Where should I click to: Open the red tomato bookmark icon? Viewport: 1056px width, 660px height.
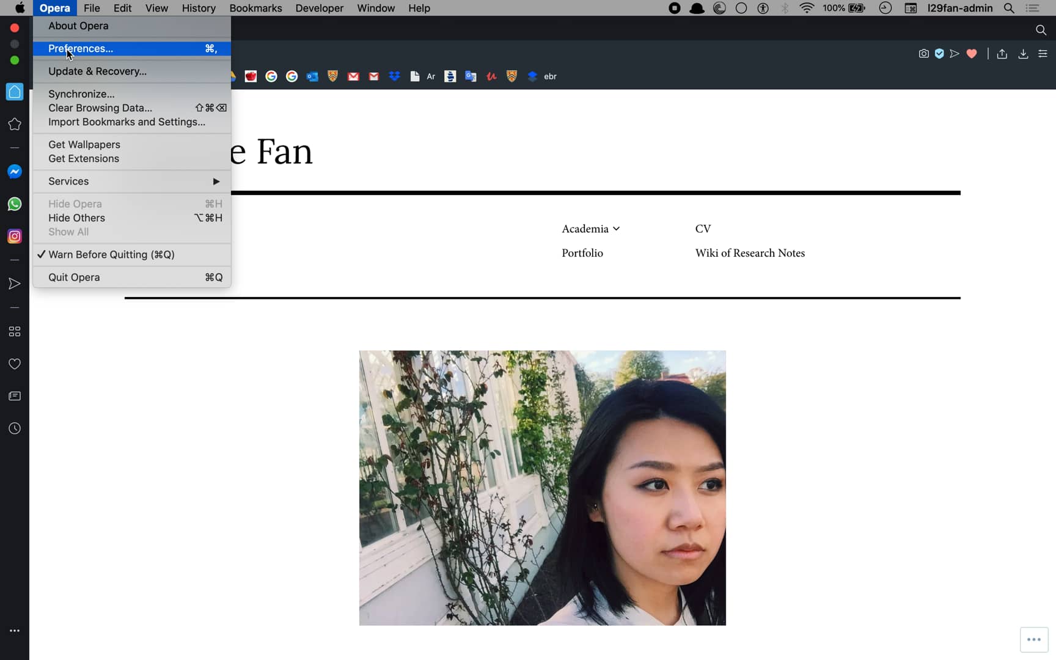tap(251, 76)
